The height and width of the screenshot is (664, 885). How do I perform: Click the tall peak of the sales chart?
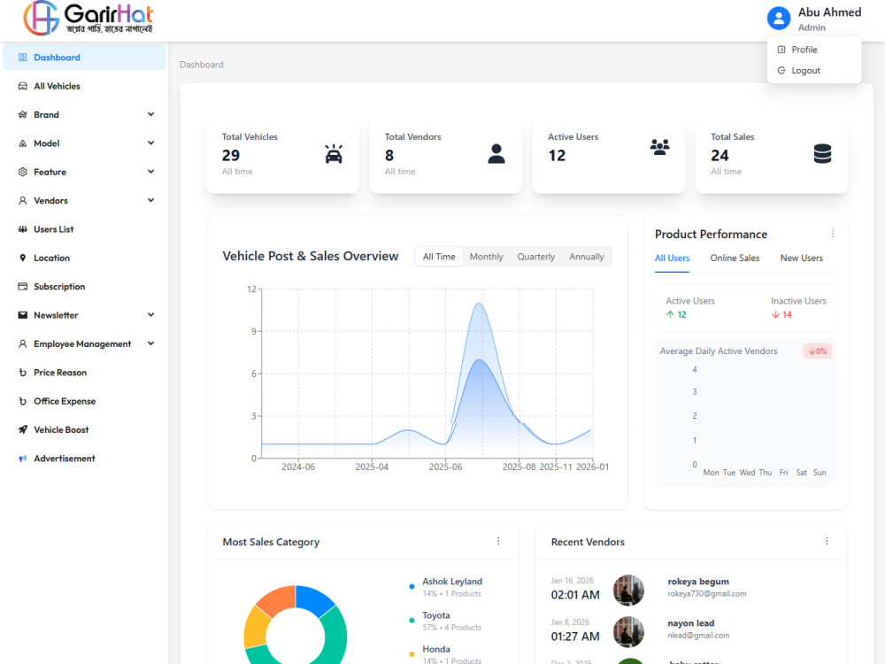point(479,305)
